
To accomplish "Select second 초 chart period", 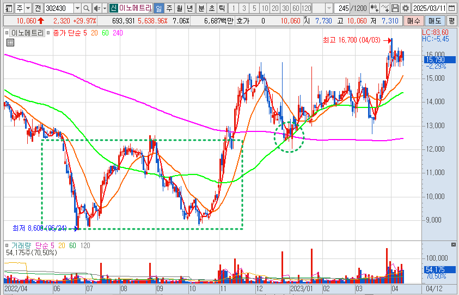I will pos(212,8).
